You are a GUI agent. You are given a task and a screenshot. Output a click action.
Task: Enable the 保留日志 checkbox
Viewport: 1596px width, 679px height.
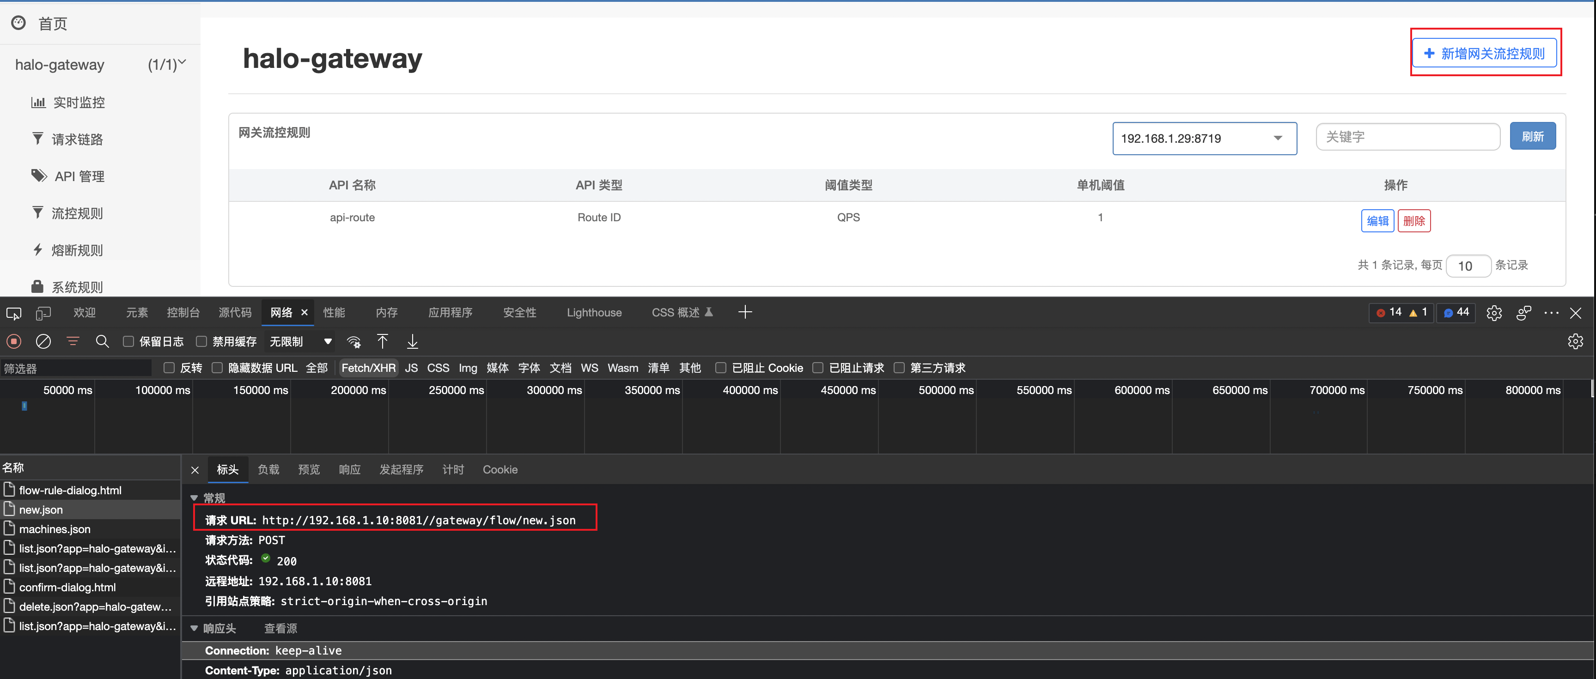tap(128, 341)
